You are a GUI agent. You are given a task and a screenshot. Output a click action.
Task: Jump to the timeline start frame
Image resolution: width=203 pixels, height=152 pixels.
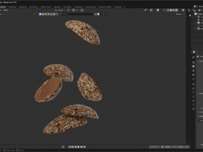(70, 147)
